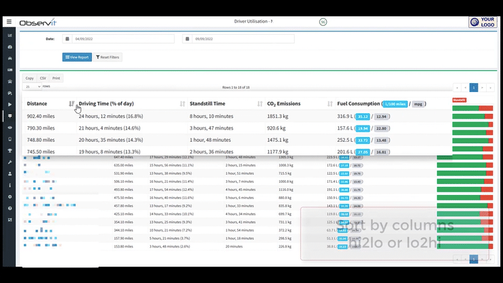Click the 748.80 miles cell
This screenshot has height=283, width=503.
pos(41,140)
